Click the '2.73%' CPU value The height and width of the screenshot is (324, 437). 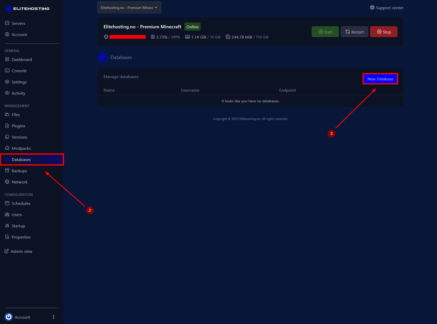(x=162, y=37)
